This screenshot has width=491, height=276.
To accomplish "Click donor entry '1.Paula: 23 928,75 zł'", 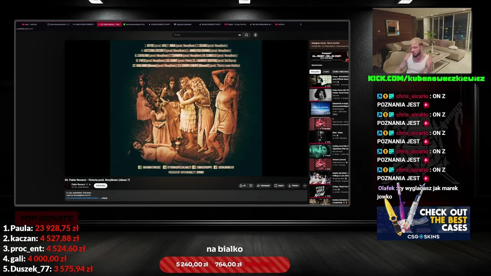I will click(41, 228).
